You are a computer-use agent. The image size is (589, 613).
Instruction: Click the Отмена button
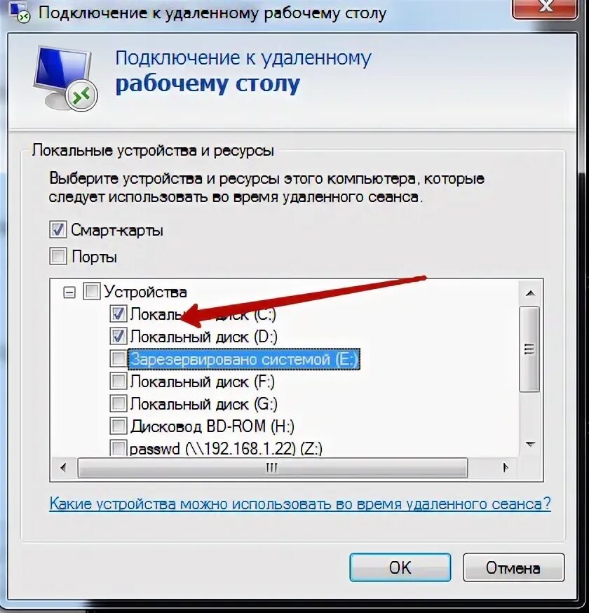click(x=513, y=567)
